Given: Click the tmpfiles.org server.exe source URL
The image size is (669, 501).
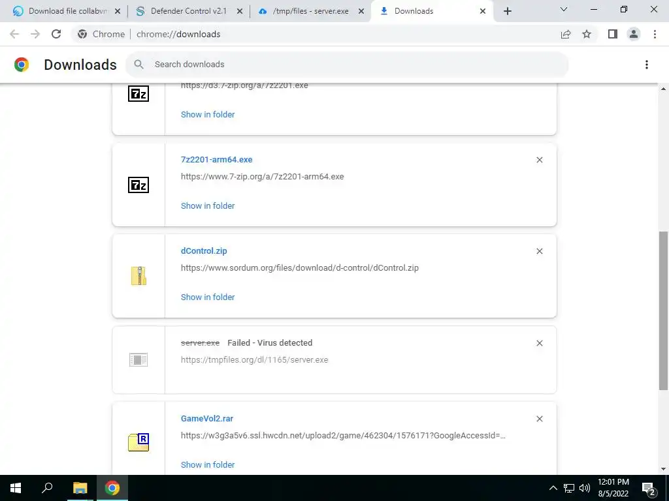Looking at the screenshot, I should tap(254, 359).
